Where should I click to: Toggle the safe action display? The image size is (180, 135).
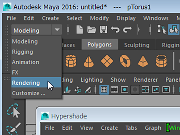(x=156, y=89)
